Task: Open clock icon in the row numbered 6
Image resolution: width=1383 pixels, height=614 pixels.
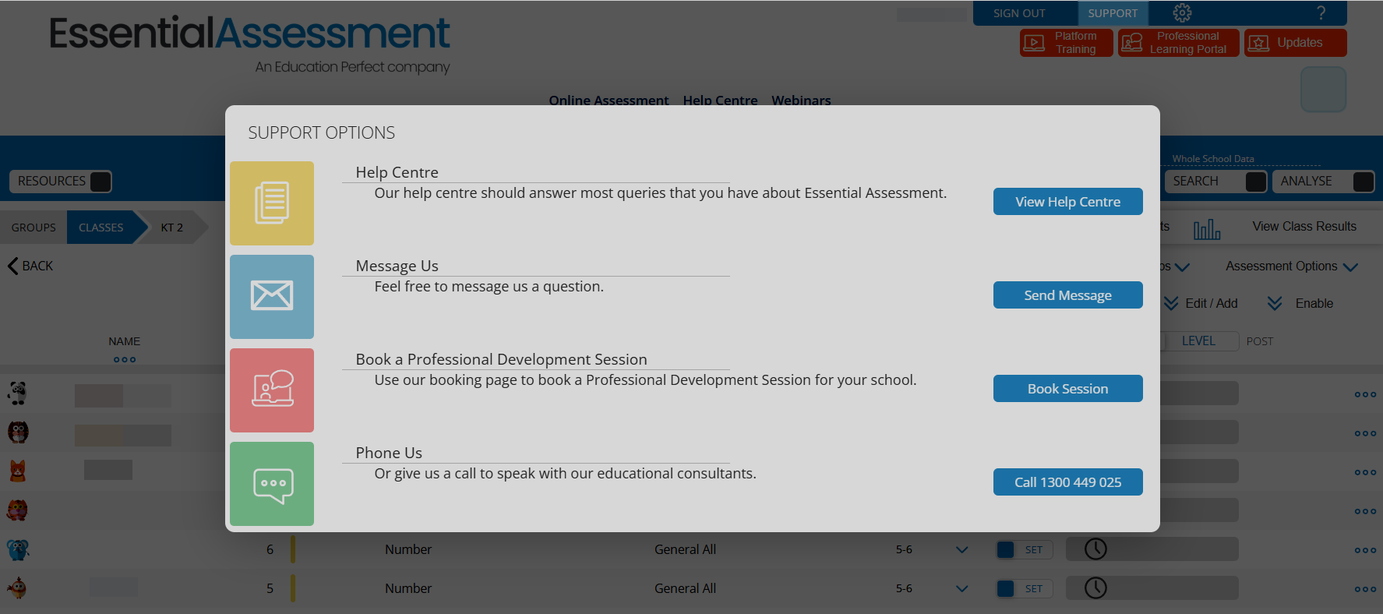Action: (x=1095, y=549)
